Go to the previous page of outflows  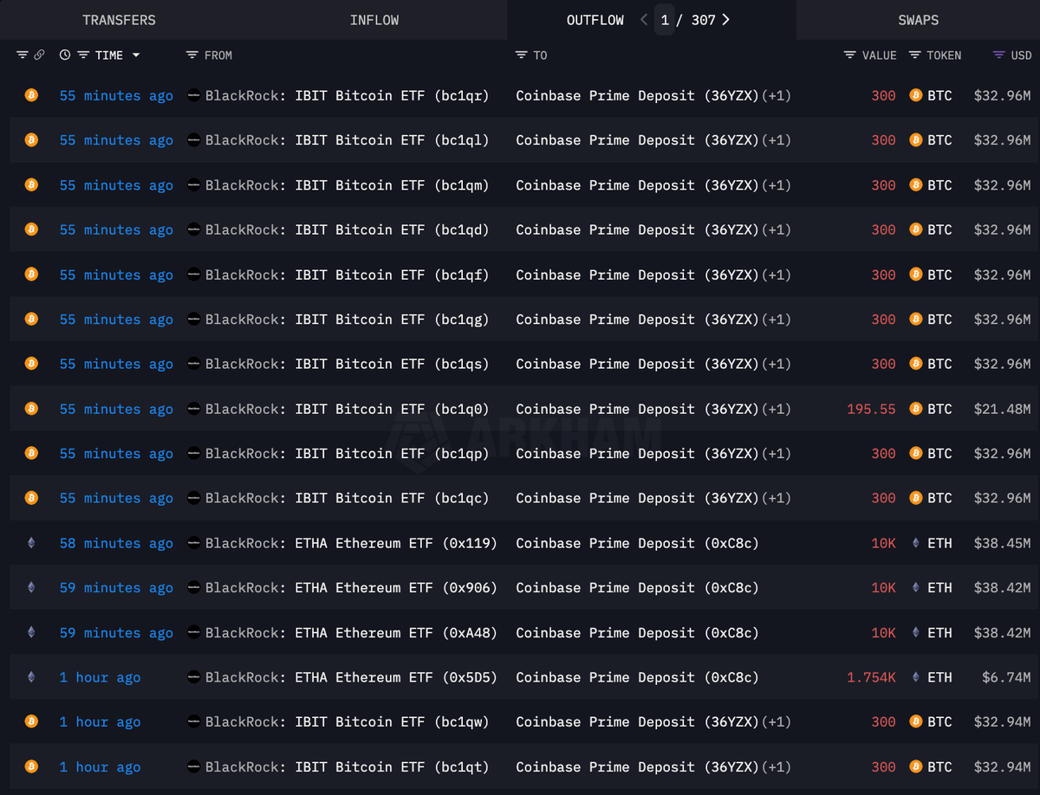pos(644,20)
